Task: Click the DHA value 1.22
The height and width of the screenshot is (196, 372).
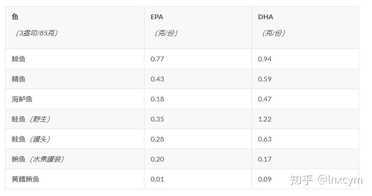Action: (x=265, y=119)
